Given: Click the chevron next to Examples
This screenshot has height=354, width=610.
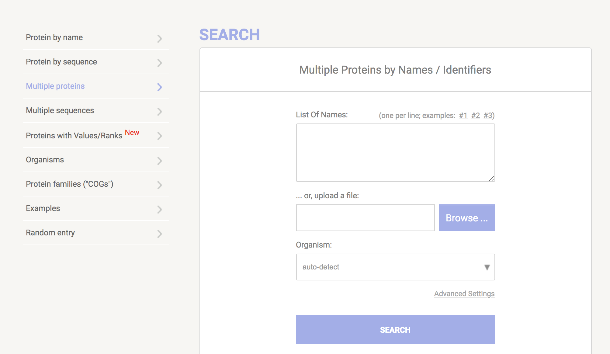Looking at the screenshot, I should tap(159, 209).
